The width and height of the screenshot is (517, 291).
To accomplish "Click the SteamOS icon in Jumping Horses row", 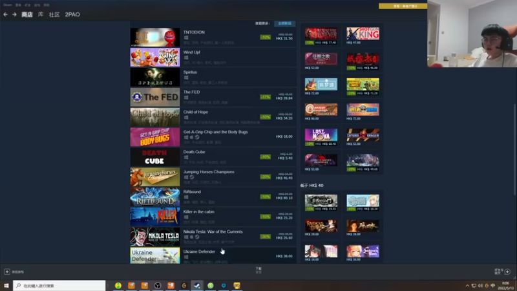I will pyautogui.click(x=191, y=177).
